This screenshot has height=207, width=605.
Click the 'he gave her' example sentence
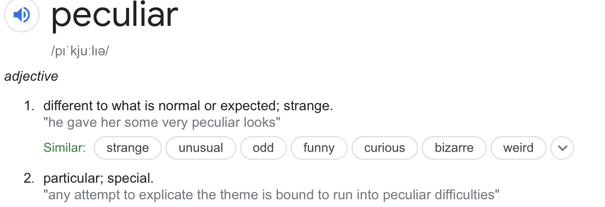162,123
